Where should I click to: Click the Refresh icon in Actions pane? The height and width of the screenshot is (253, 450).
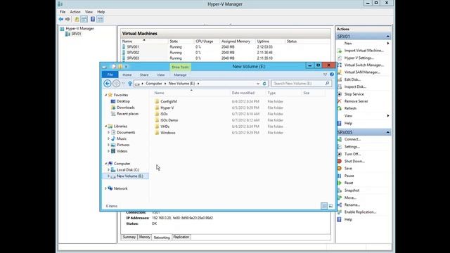[x=340, y=108]
